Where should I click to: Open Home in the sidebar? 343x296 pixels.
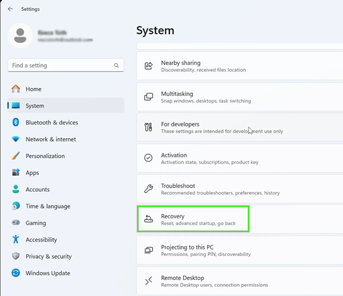click(x=66, y=89)
